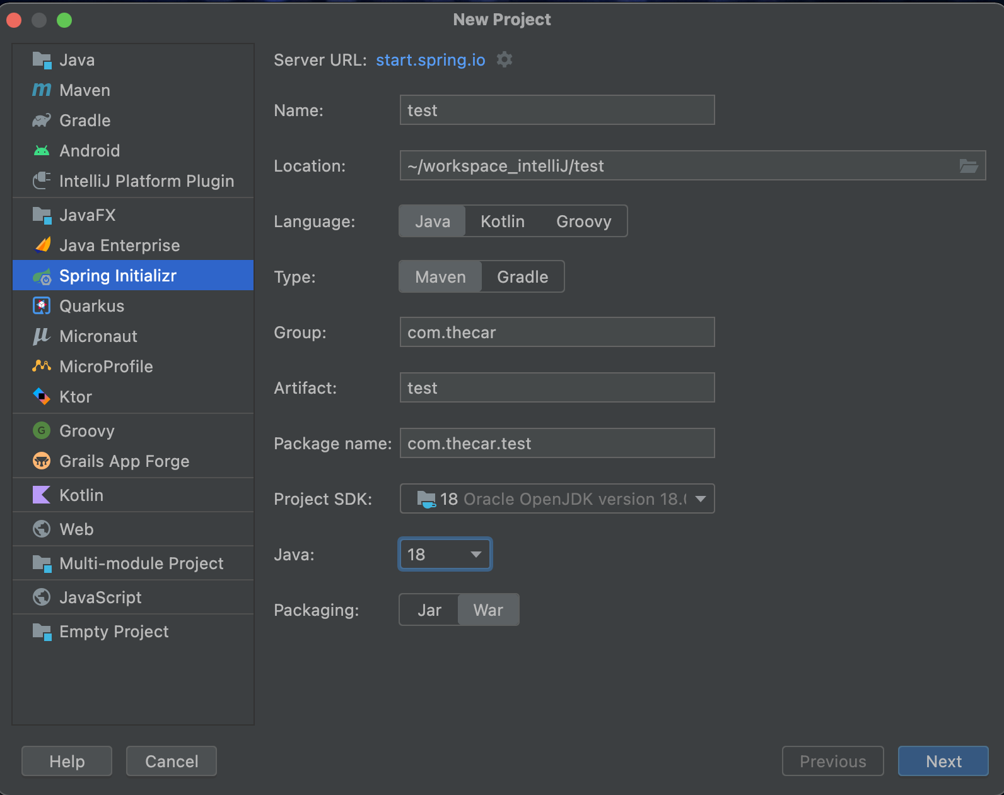The height and width of the screenshot is (795, 1004).
Task: Select Java as the language
Action: (x=433, y=221)
